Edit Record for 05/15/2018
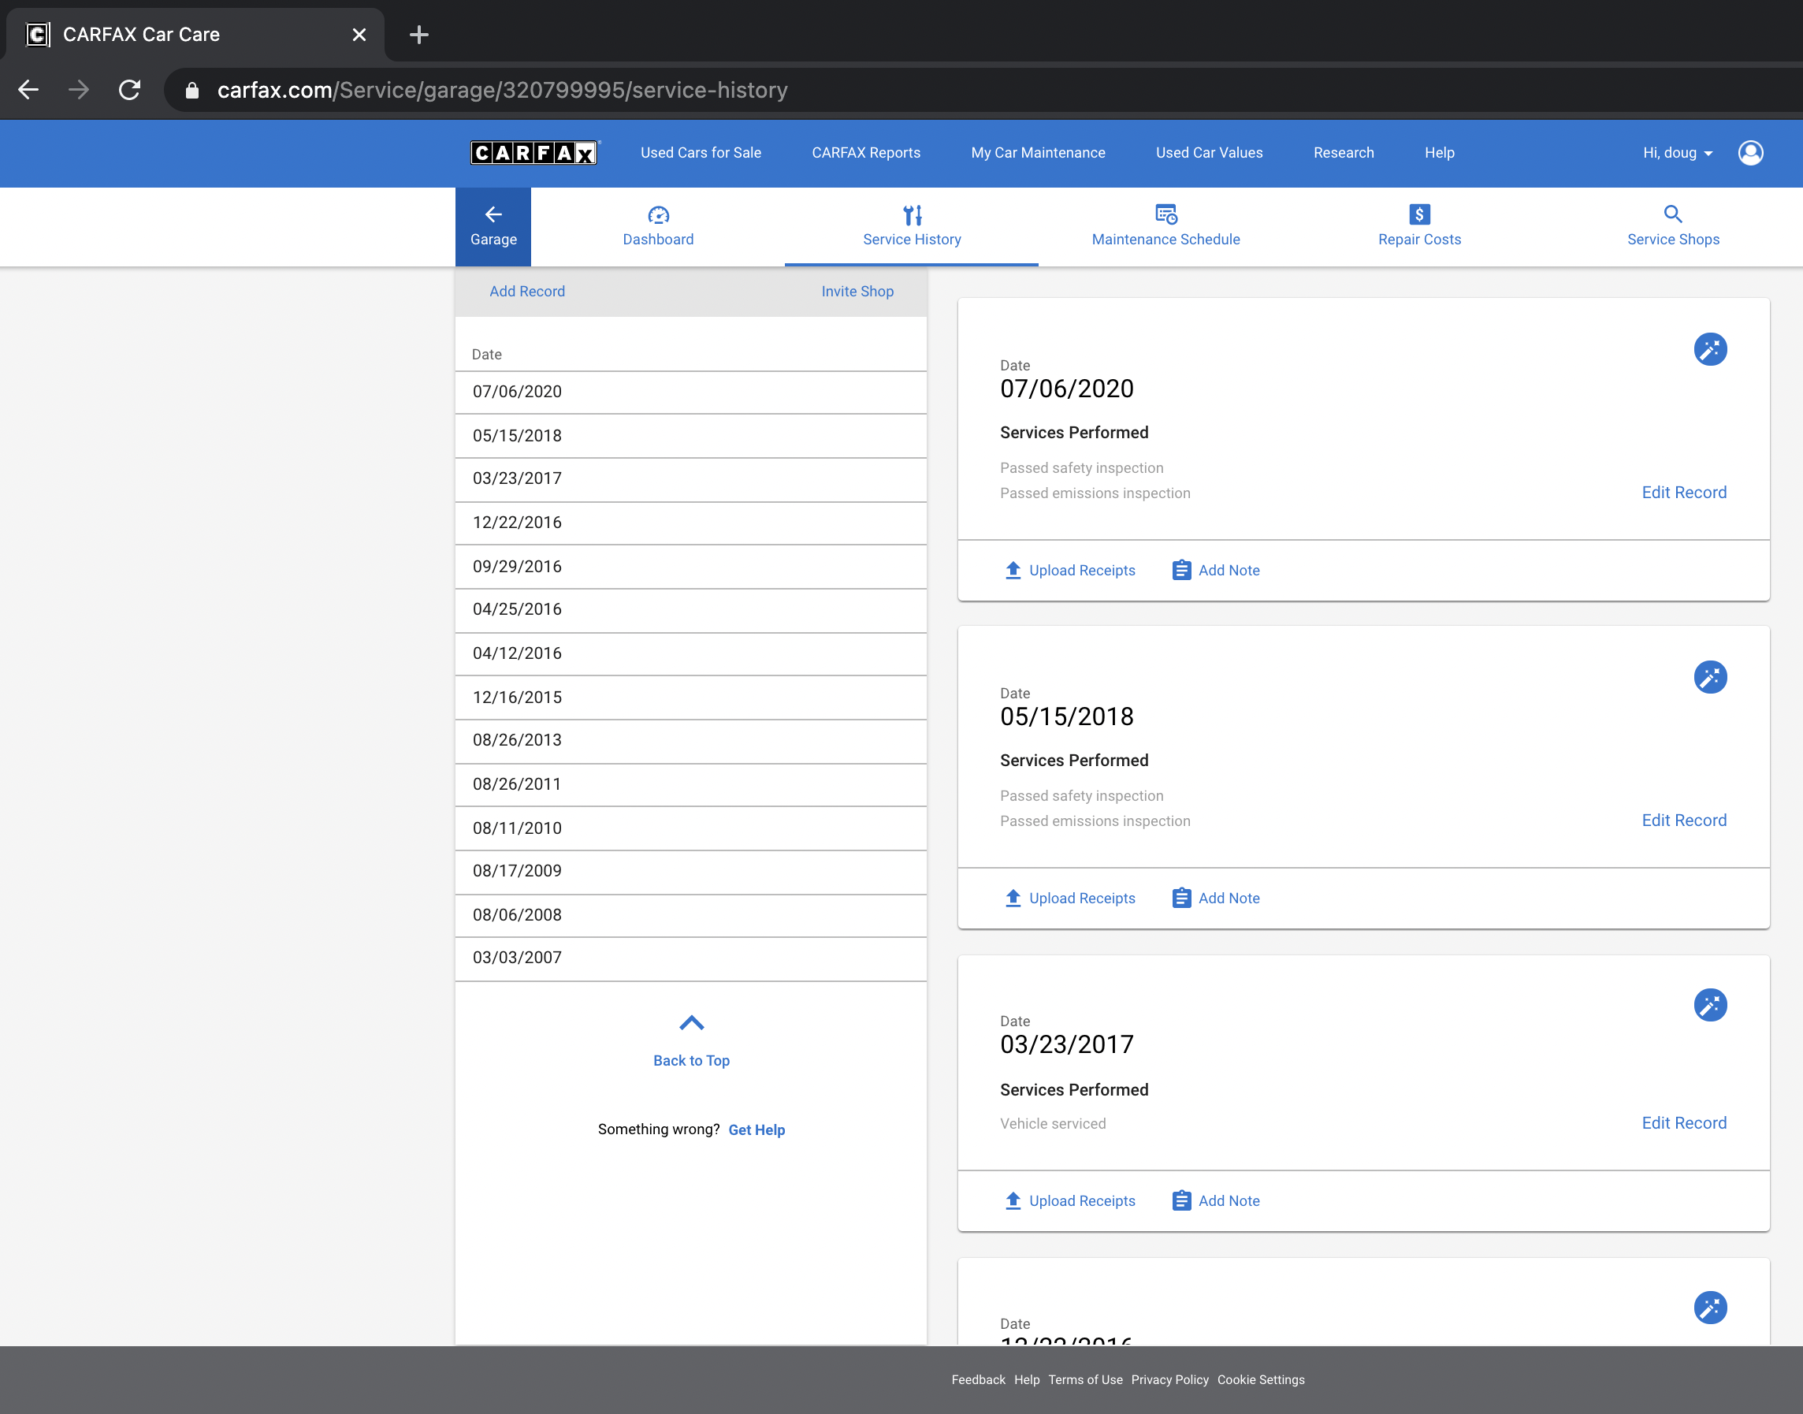This screenshot has width=1803, height=1414. pos(1684,820)
